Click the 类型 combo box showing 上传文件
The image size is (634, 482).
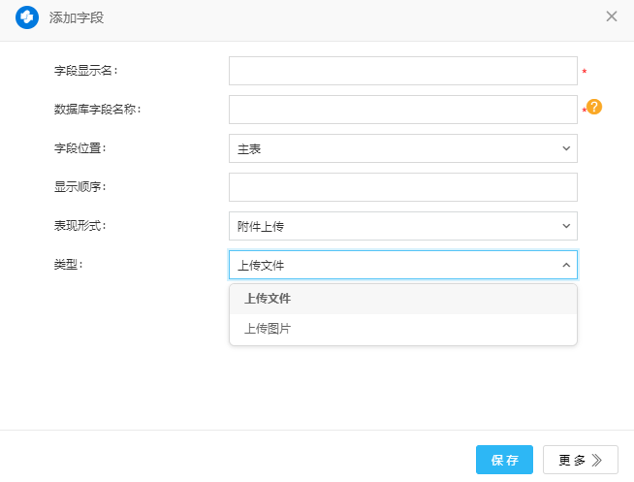[393, 265]
